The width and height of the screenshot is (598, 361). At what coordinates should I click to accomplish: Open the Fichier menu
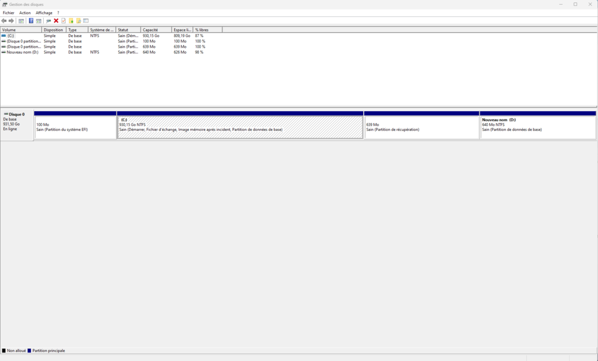point(8,13)
